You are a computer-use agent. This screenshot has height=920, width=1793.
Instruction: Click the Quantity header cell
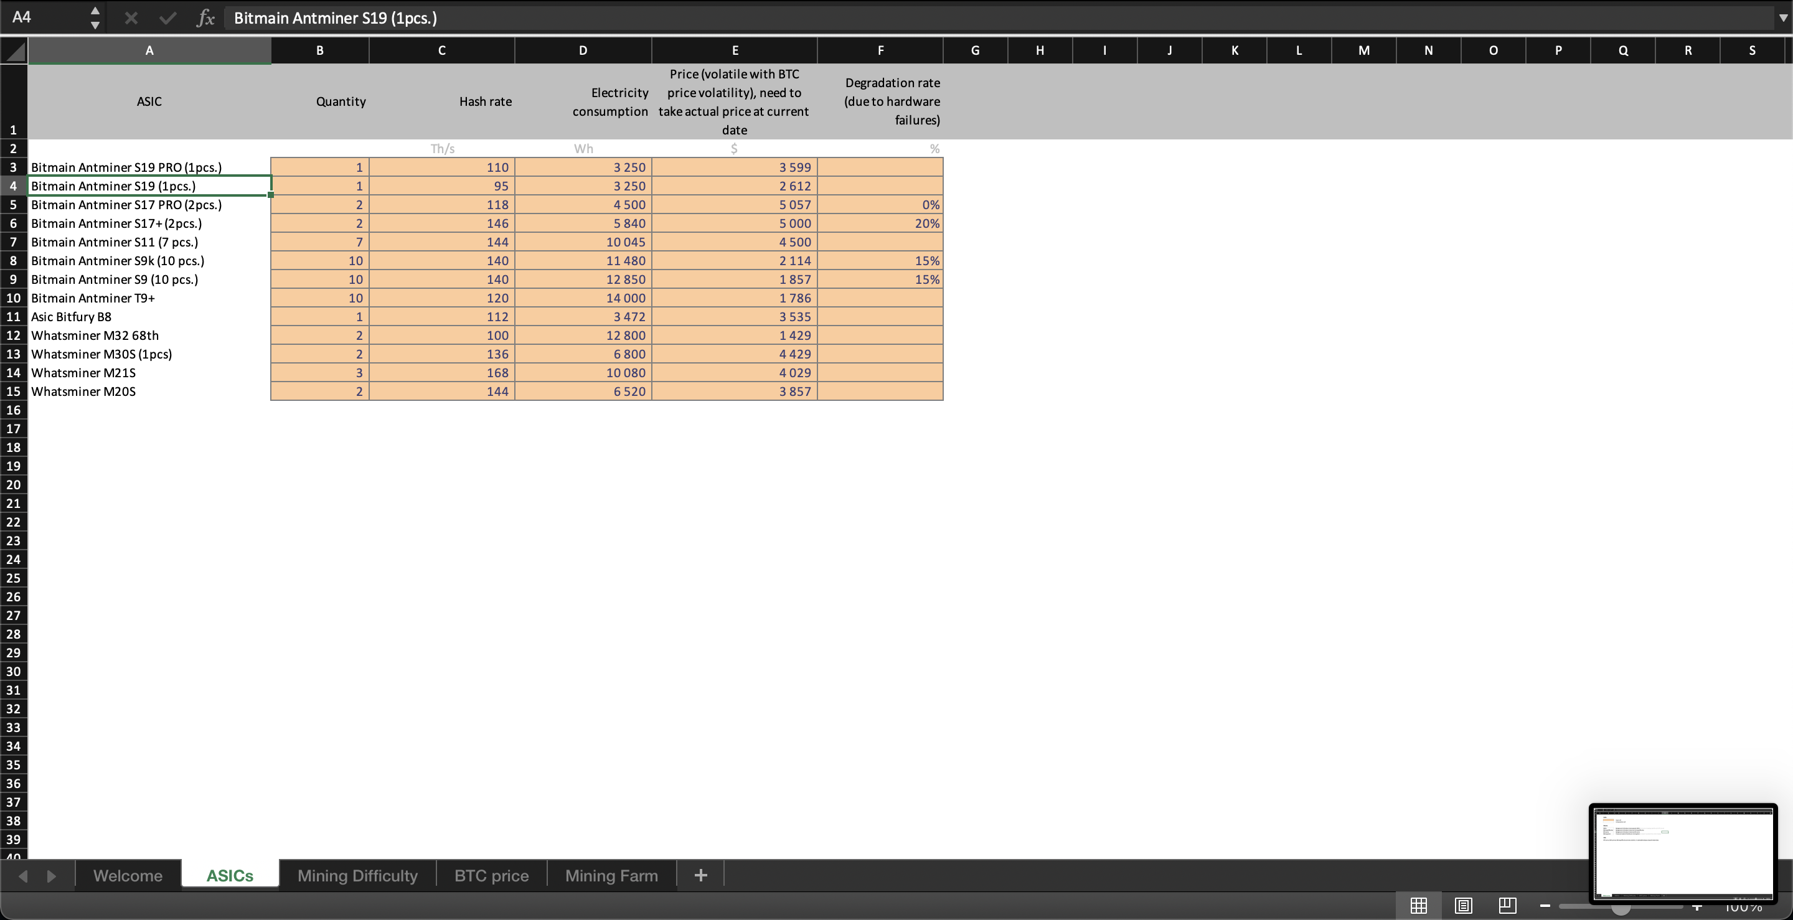319,101
